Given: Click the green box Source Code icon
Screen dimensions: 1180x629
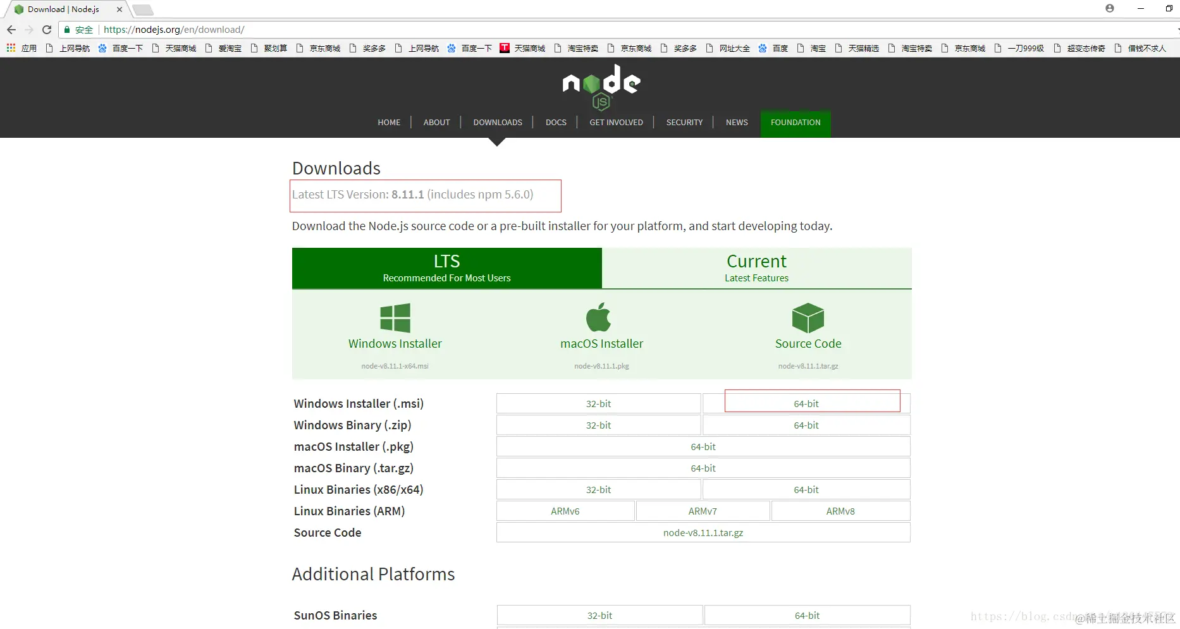Looking at the screenshot, I should (x=808, y=318).
